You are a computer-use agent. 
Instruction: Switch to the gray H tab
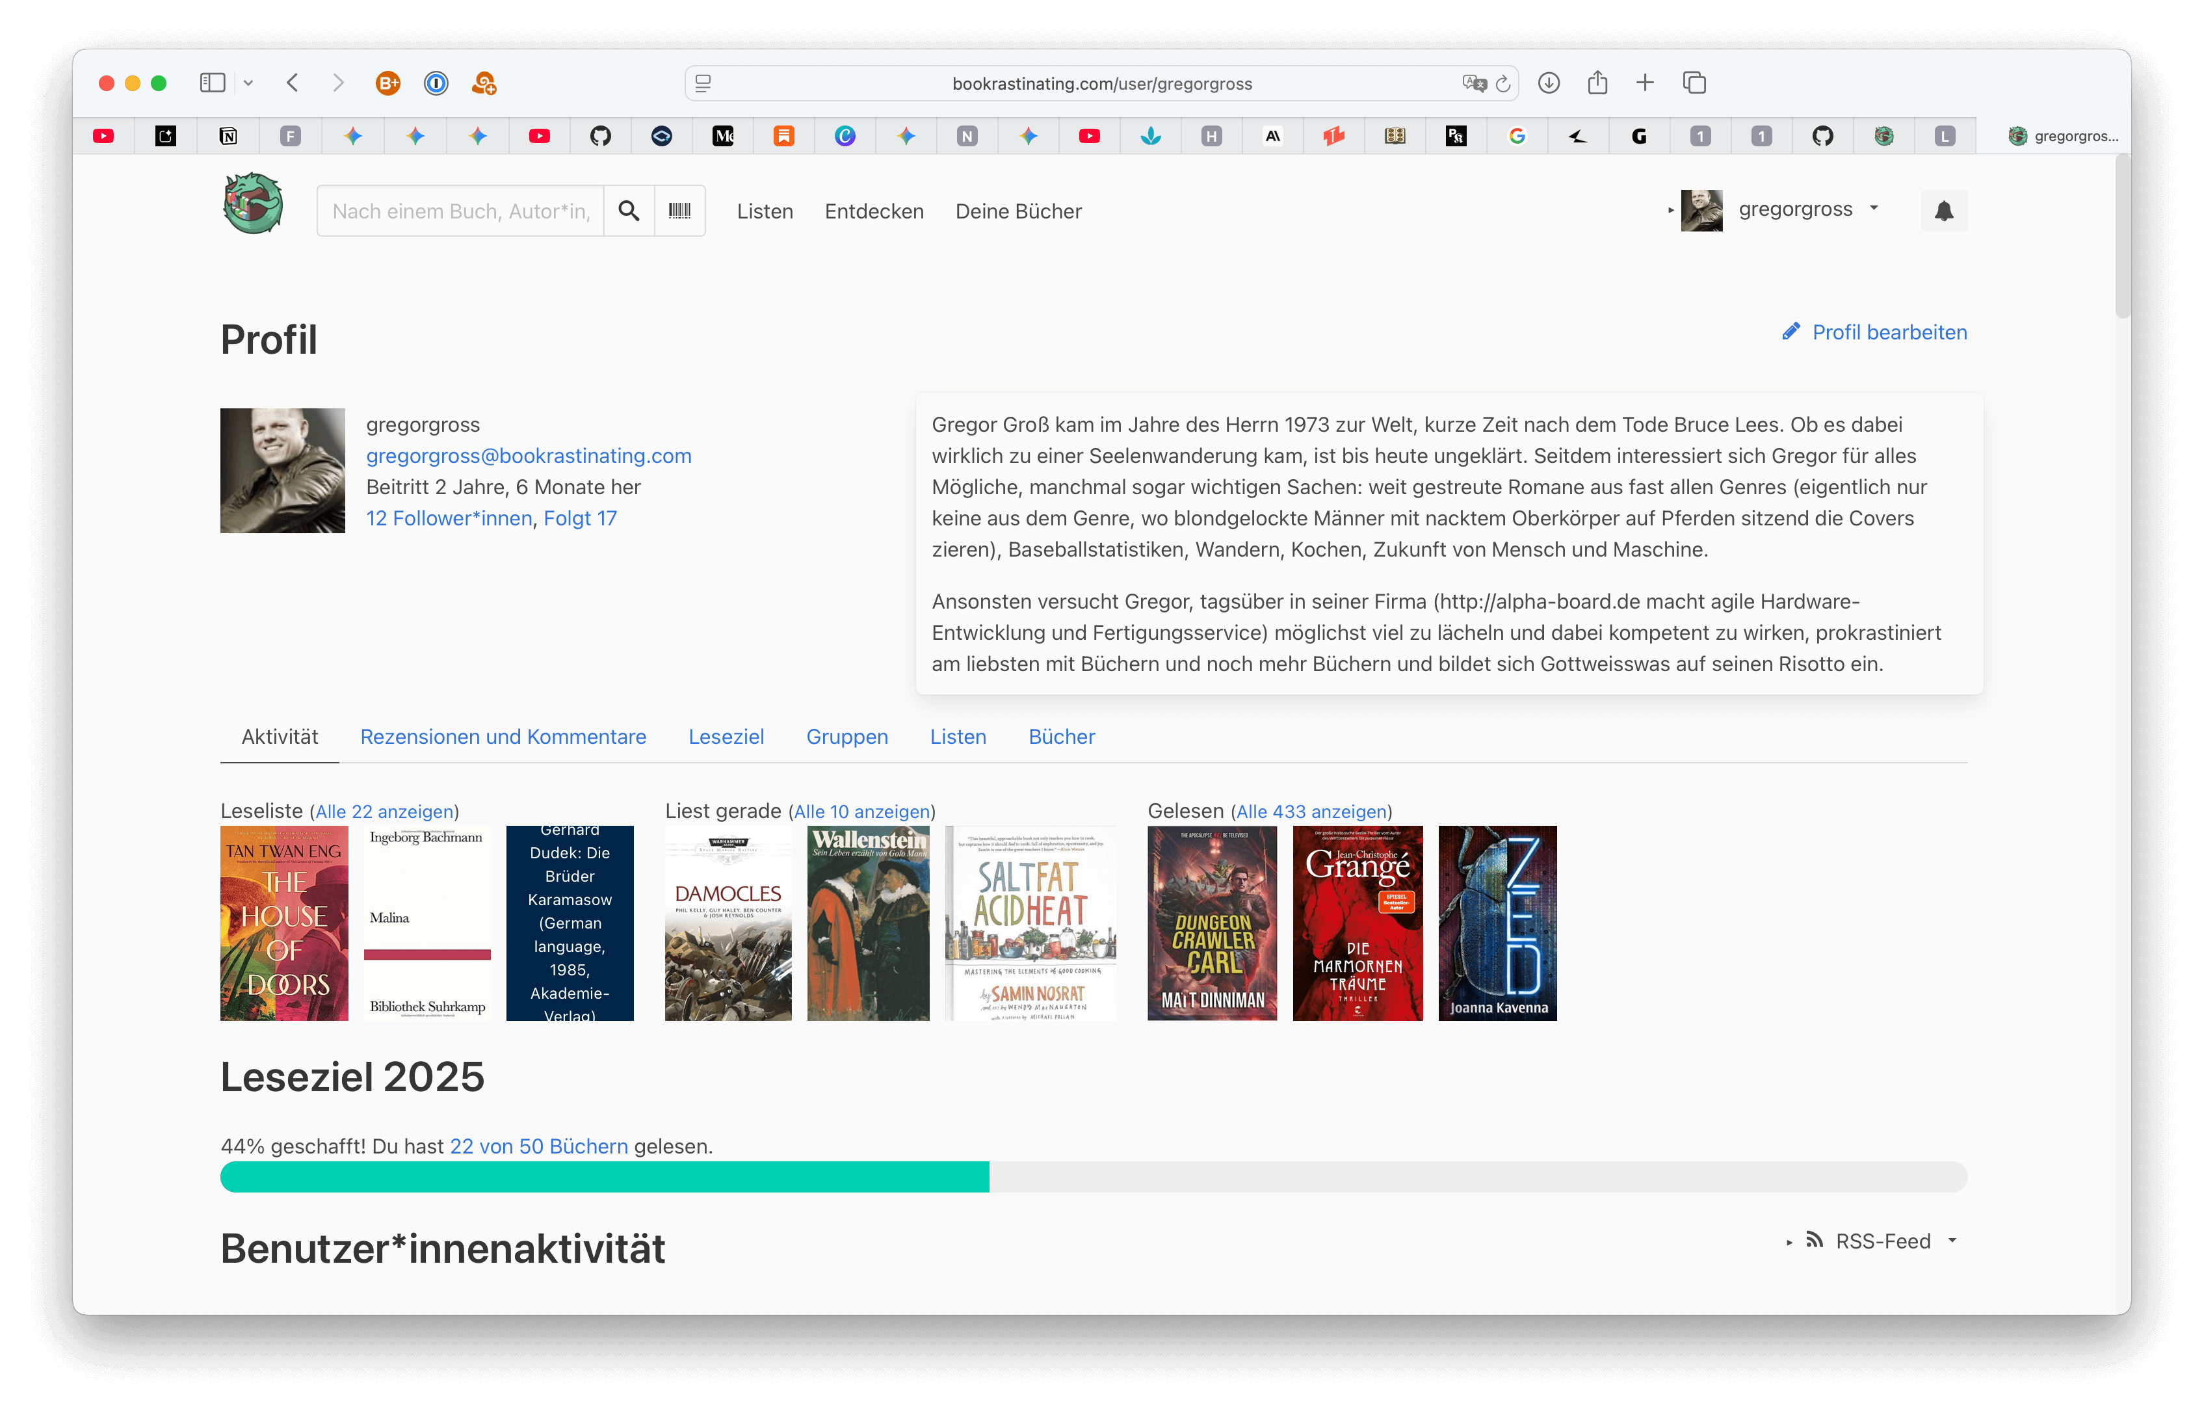coord(1211,137)
